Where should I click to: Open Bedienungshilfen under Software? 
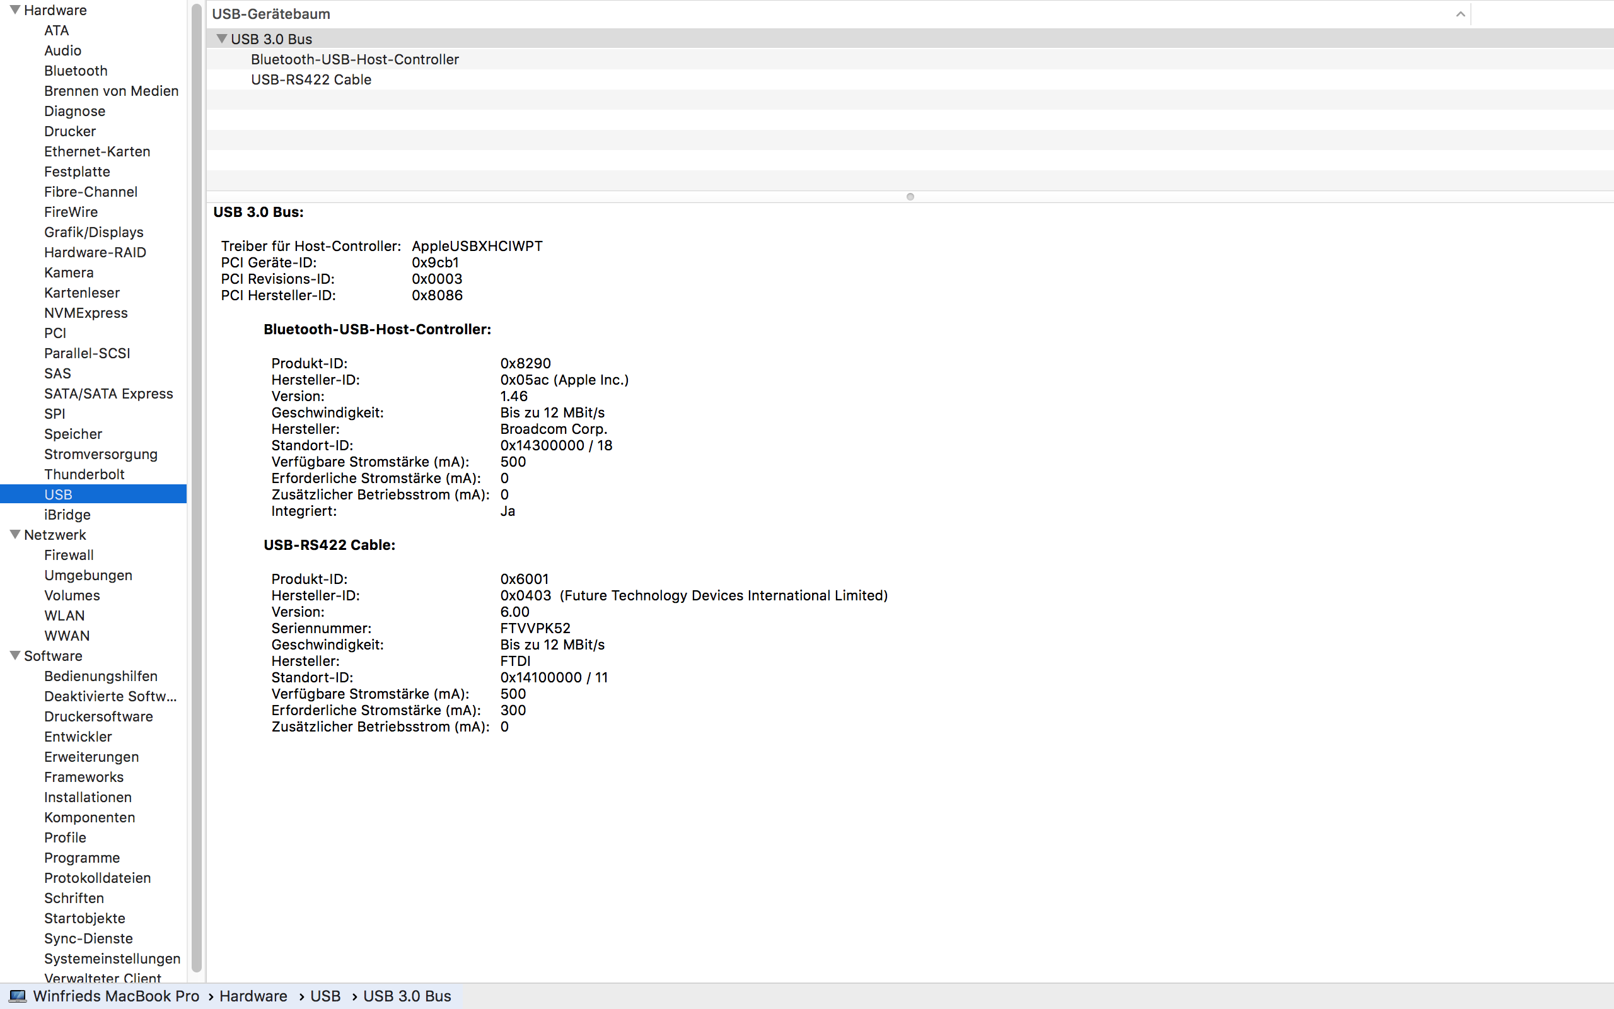coord(101,676)
